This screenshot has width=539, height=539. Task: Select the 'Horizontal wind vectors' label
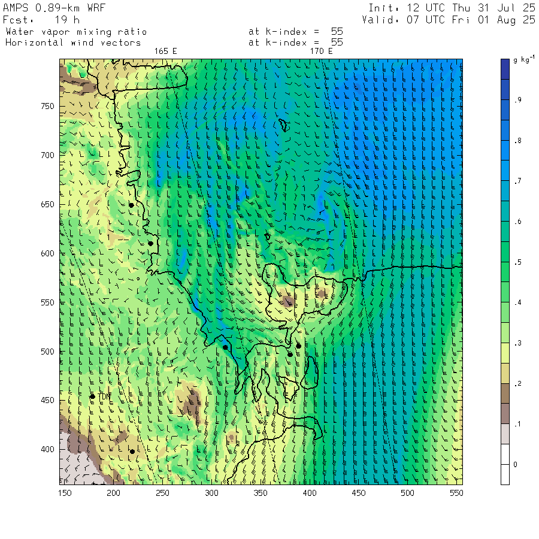click(73, 43)
